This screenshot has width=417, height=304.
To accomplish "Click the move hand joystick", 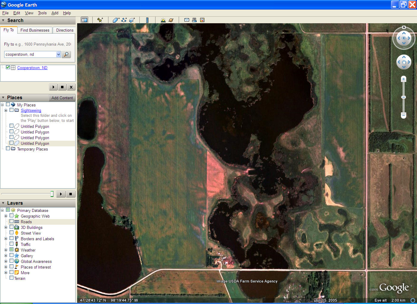I will click(404, 62).
